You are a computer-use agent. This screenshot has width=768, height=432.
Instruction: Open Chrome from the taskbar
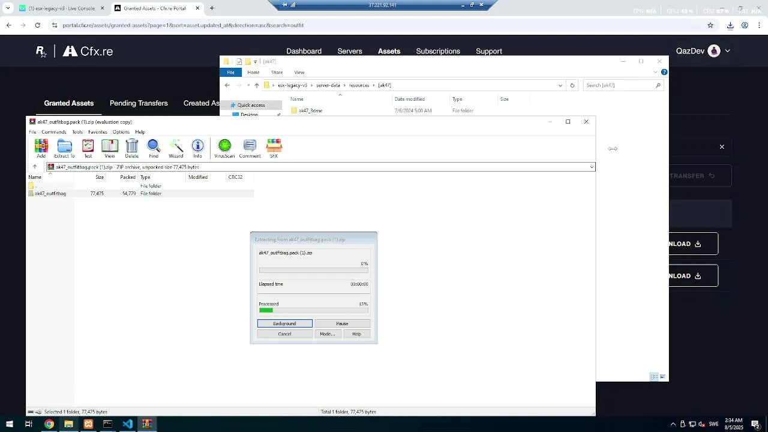click(x=49, y=424)
